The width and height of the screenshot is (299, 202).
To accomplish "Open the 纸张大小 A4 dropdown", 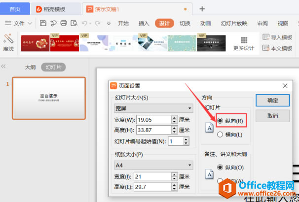I will pos(153,165).
